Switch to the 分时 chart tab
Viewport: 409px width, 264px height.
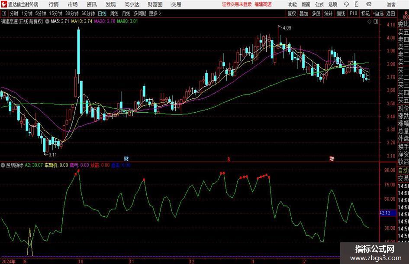14,13
